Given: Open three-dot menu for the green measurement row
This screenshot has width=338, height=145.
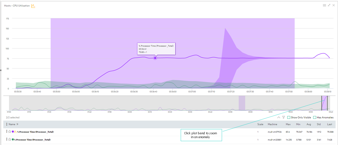Looking at the screenshot, I should [7, 139].
